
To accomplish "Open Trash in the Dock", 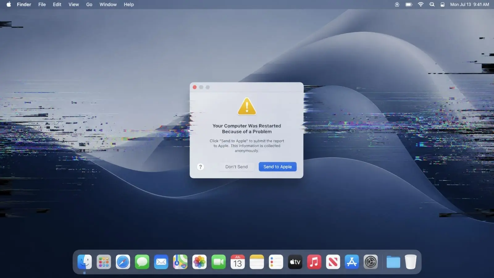I will [x=411, y=262].
